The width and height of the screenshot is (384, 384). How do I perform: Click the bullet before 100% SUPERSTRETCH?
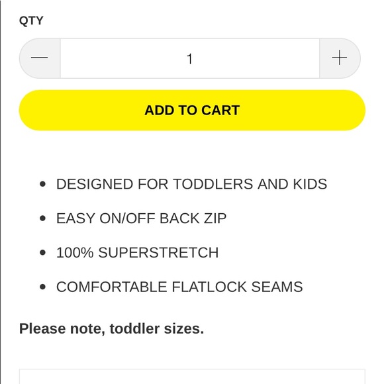(x=42, y=252)
